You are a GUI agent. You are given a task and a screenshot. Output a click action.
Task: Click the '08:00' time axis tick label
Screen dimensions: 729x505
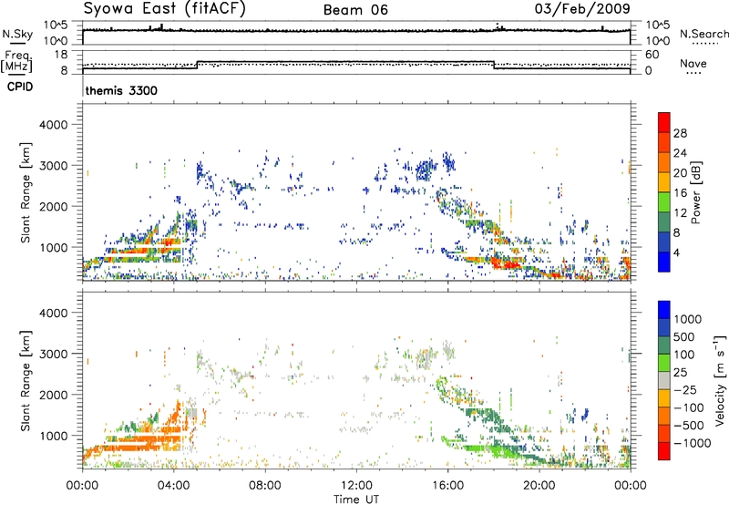point(265,485)
